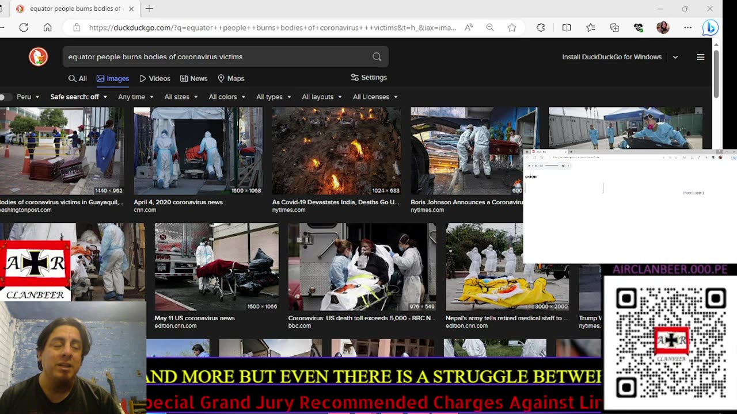Switch to Maps results tab
This screenshot has width=737, height=414.
(231, 78)
